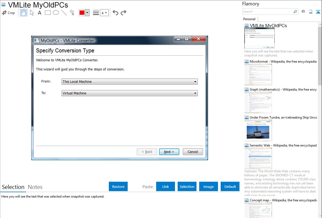322x218 pixels.
Task: Pick the freehand scribble tool
Action: 72,13
